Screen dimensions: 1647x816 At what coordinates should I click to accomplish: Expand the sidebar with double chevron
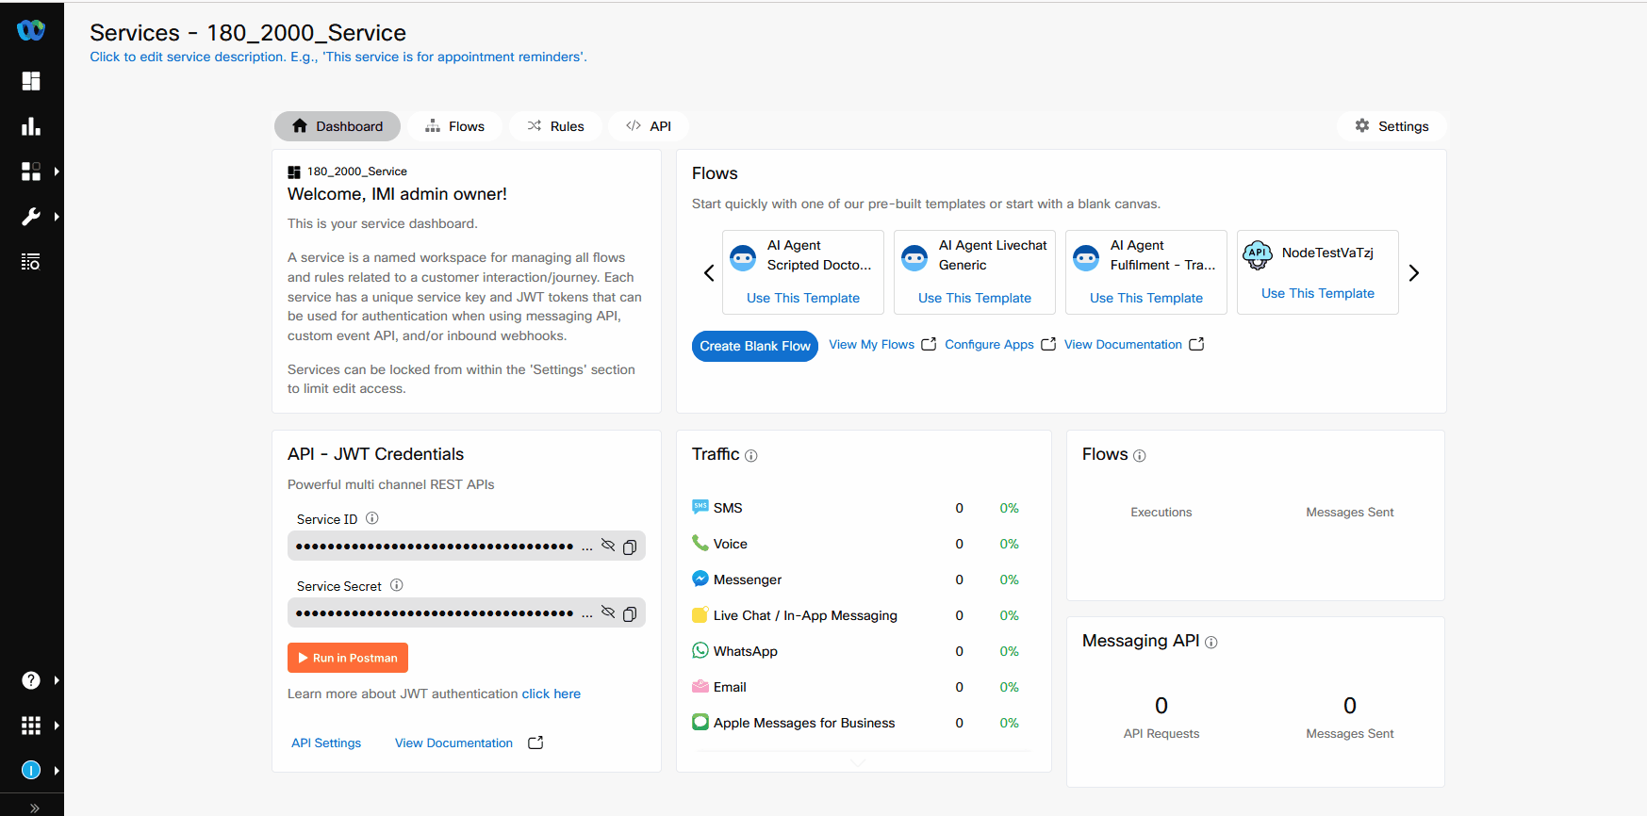click(34, 808)
